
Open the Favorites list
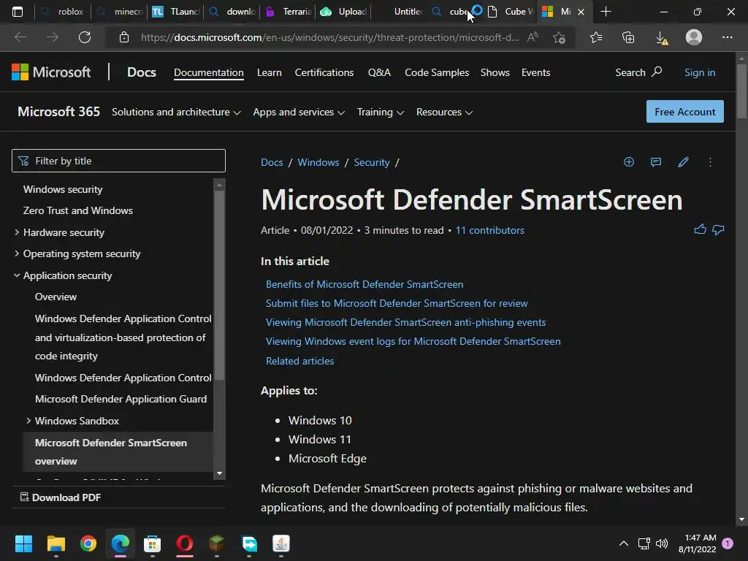tap(596, 37)
